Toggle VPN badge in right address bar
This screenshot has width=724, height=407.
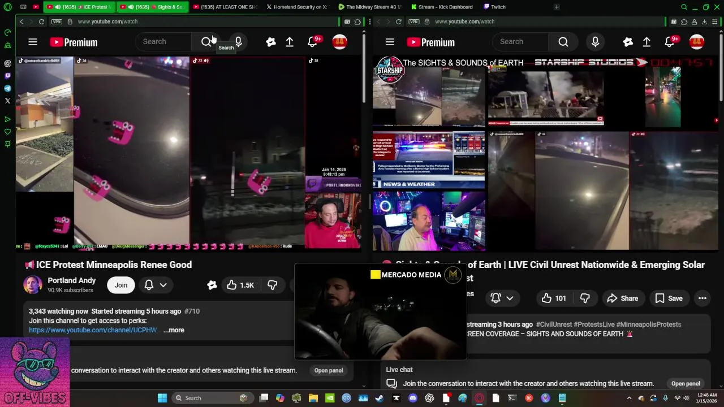[413, 21]
